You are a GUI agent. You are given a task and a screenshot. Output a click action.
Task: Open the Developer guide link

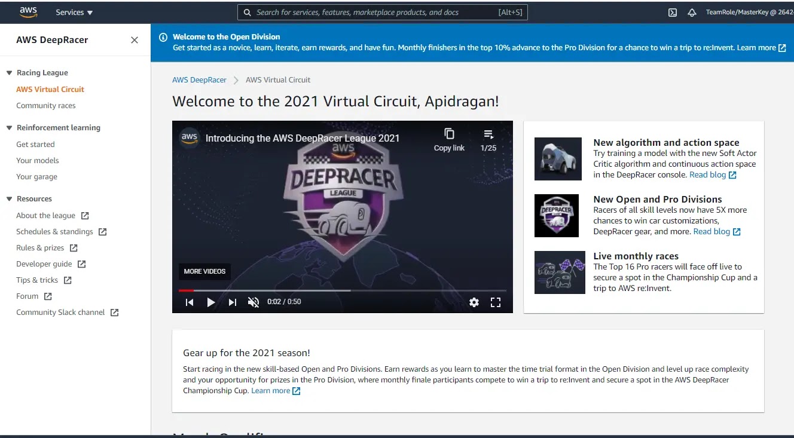(x=44, y=264)
